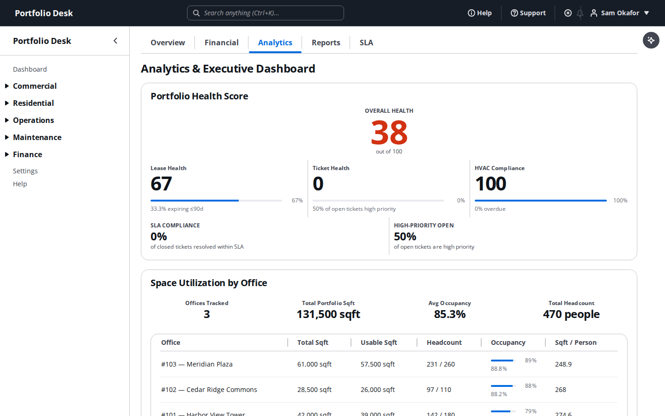
Task: Click the Lease Health progress bar
Action: [216, 201]
